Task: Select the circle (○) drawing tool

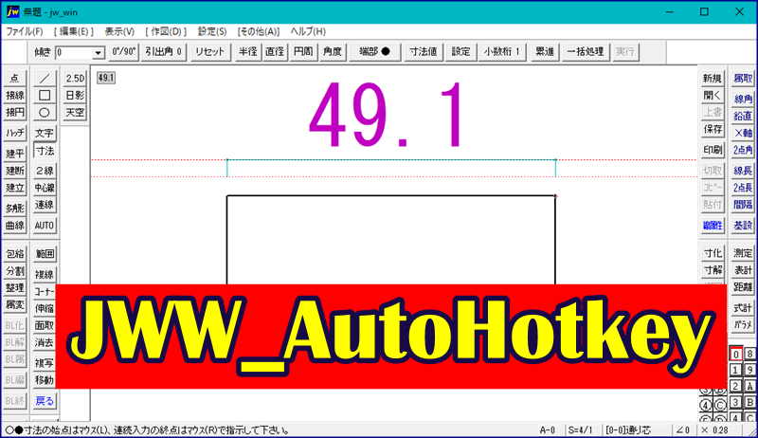Action: point(45,112)
